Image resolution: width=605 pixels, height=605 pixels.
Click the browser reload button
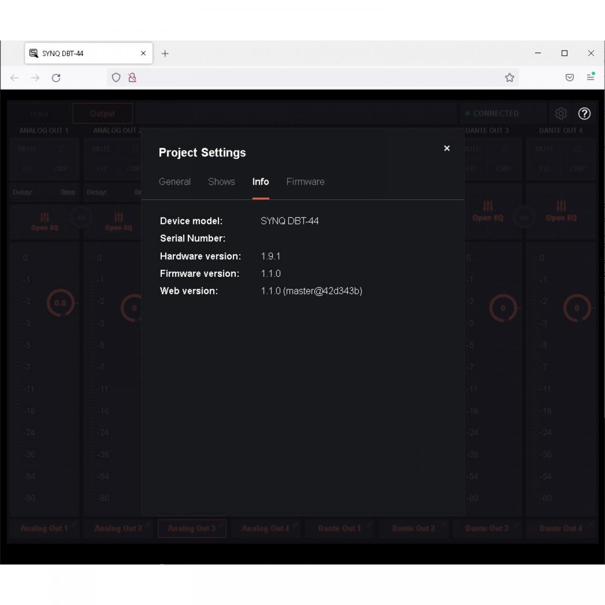(56, 78)
